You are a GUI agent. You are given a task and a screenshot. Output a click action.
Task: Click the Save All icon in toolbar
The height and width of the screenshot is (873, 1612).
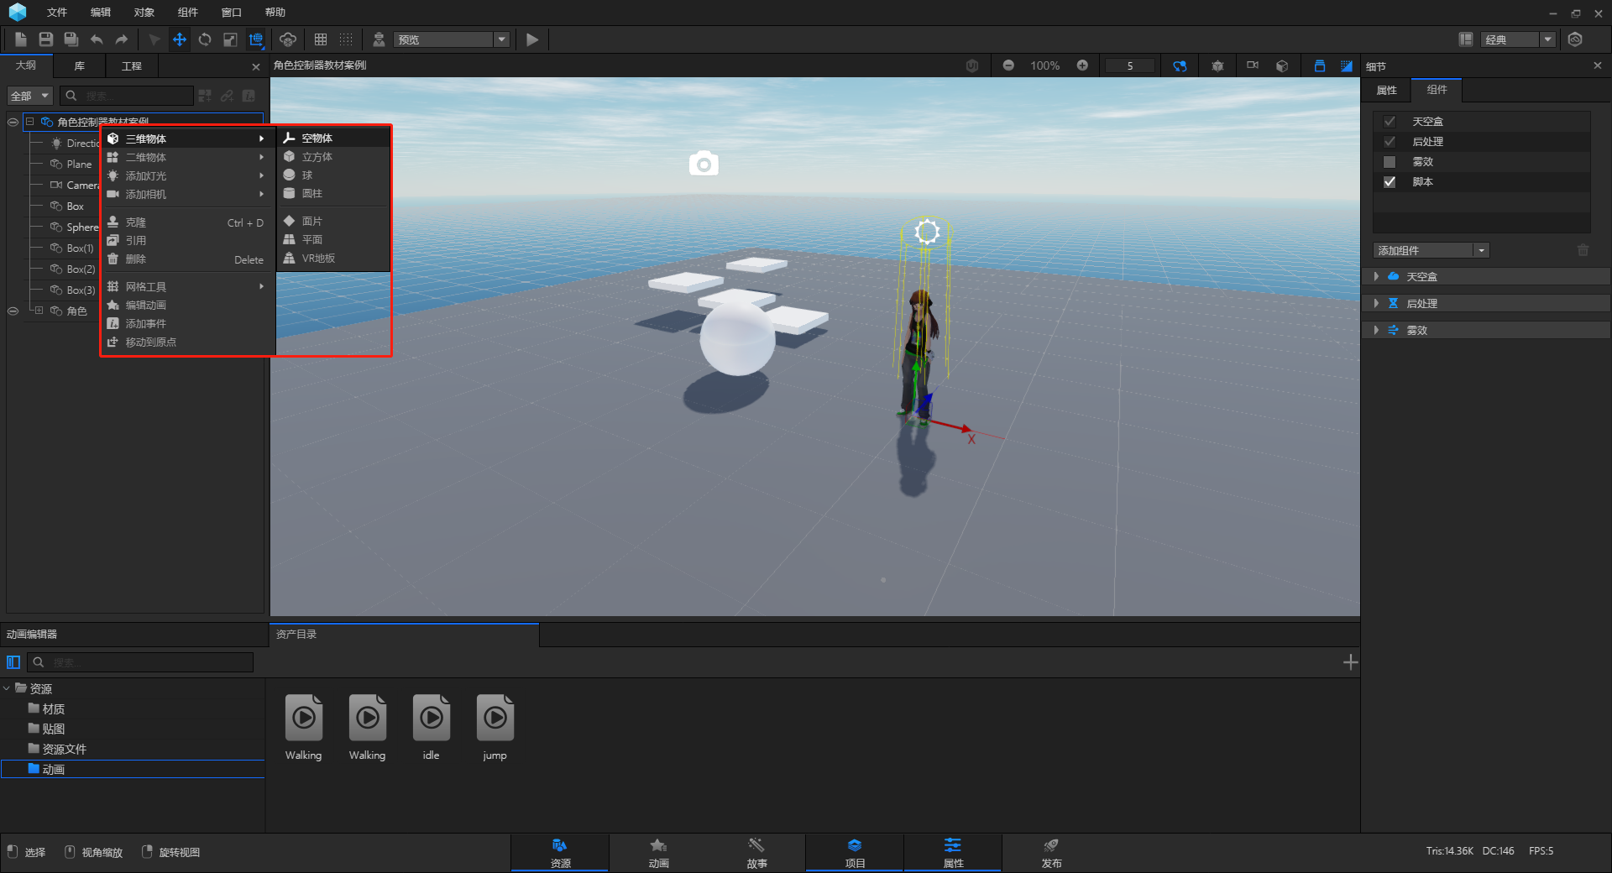(71, 39)
